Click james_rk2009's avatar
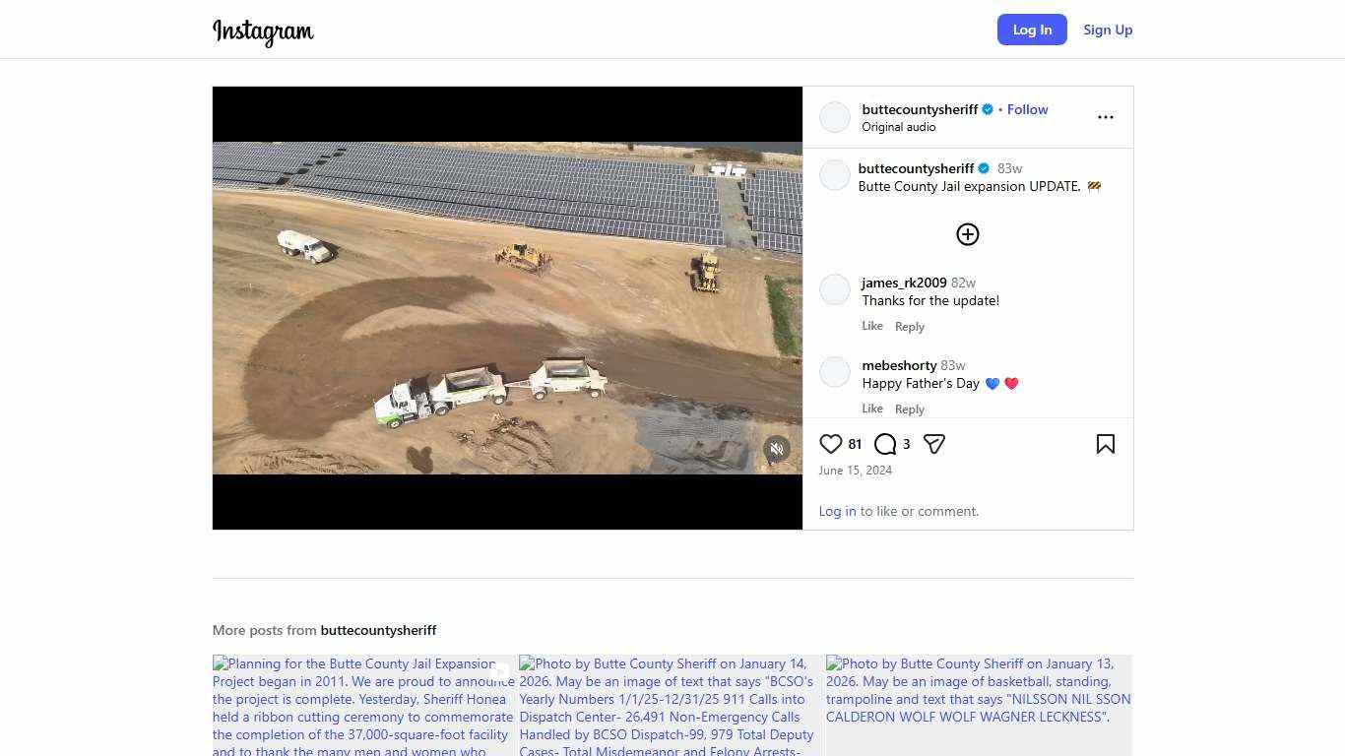Viewport: 1345px width, 756px height. 835,290
